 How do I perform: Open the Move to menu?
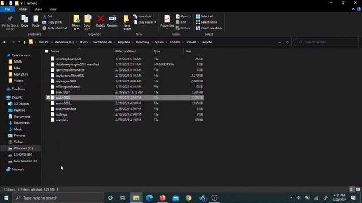76,23
